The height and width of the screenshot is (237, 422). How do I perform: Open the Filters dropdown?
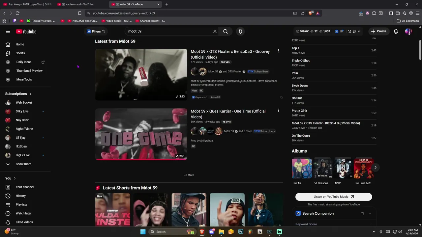pyautogui.click(x=96, y=31)
